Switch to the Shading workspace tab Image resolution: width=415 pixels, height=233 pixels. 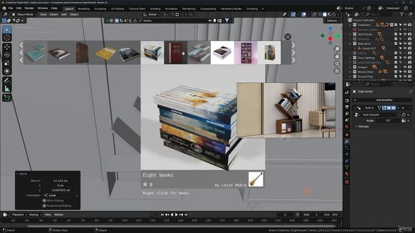155,8
